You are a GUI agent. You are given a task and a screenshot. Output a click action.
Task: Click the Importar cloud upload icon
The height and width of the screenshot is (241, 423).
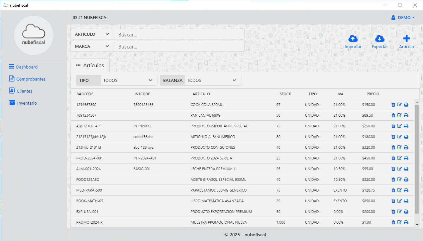[x=353, y=38]
